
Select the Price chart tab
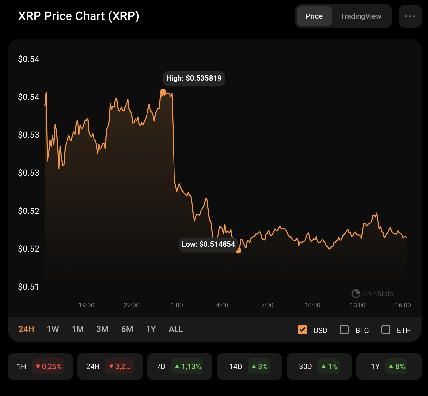click(314, 16)
